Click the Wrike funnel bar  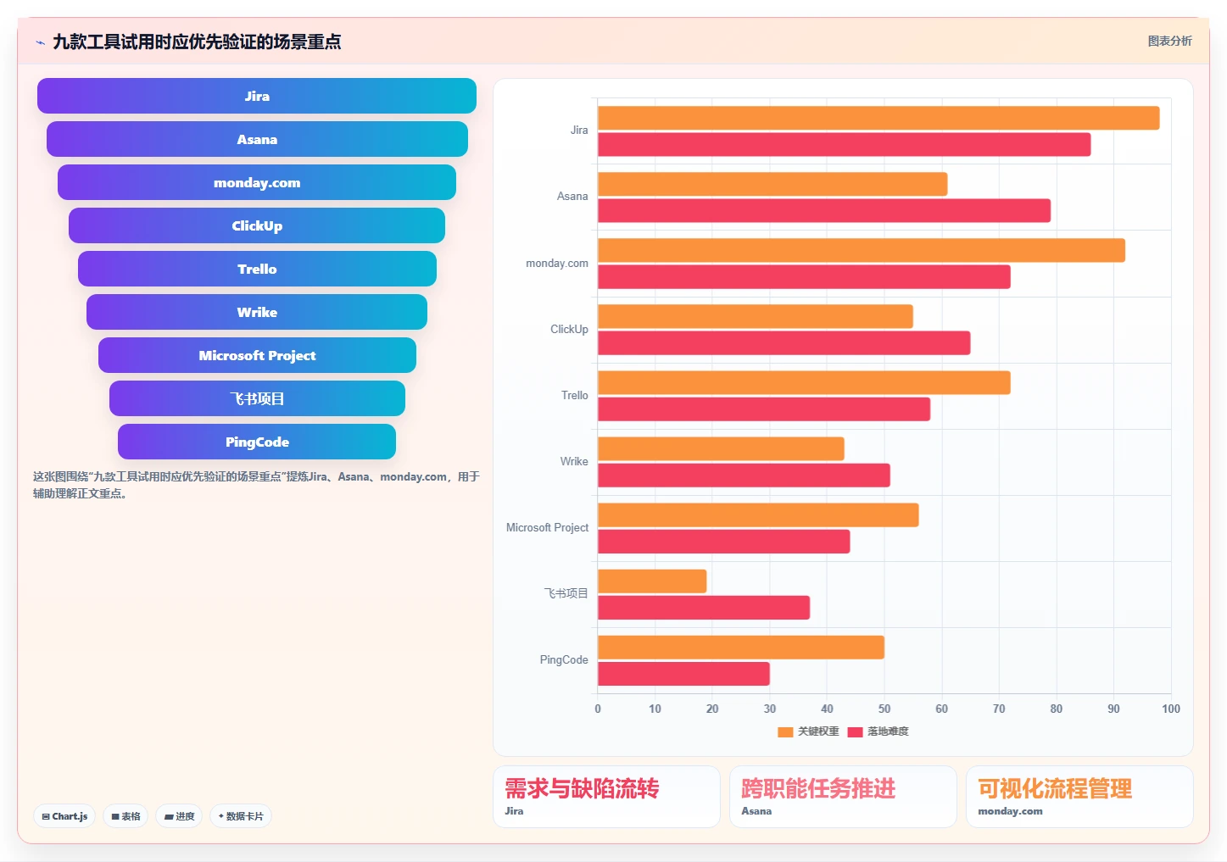pos(257,312)
